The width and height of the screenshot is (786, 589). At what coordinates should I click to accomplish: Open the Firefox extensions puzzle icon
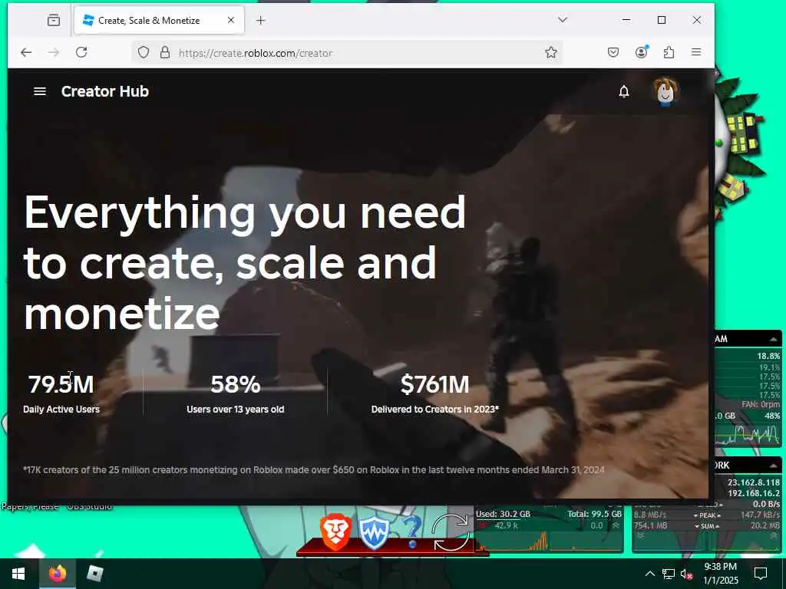tap(669, 52)
